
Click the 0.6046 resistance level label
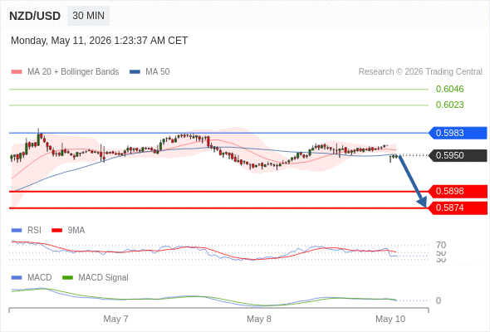click(449, 89)
